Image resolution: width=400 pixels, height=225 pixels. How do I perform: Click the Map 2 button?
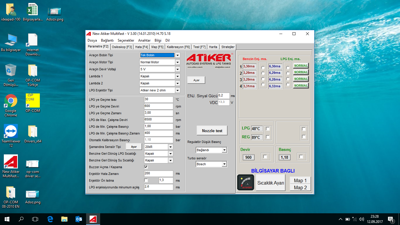[300, 187]
